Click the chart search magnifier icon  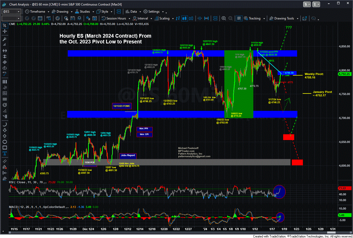click(x=49, y=18)
